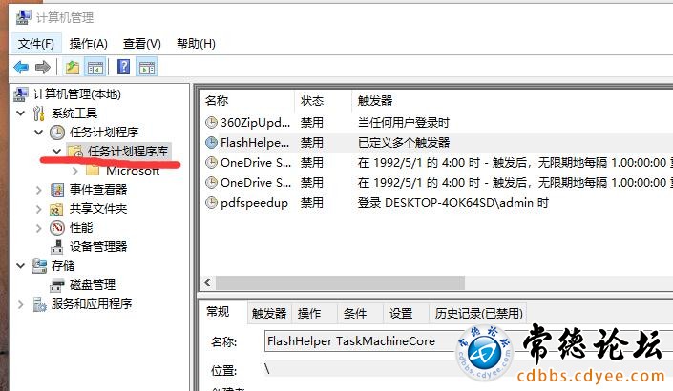
Task: Click the Back arrow toolbar icon
Action: pyautogui.click(x=21, y=67)
